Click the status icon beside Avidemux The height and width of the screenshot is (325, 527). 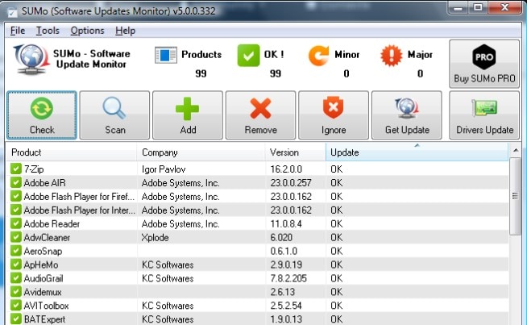coord(16,291)
